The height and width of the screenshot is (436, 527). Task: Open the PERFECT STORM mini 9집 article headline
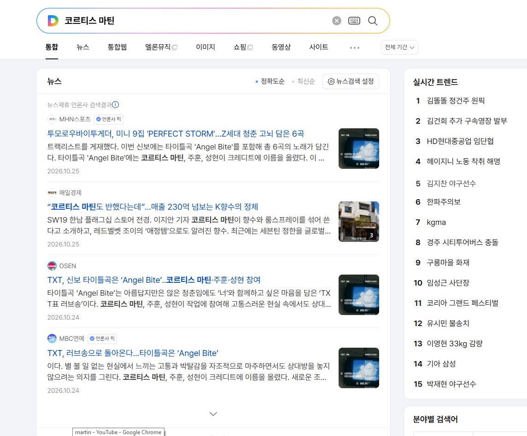tap(176, 133)
